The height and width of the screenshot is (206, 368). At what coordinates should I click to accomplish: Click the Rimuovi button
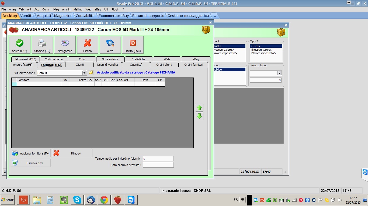pos(72,153)
